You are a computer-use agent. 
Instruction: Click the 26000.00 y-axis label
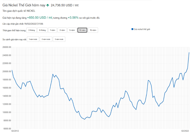coord(6,47)
